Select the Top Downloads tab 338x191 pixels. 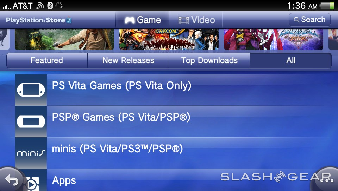click(x=209, y=60)
